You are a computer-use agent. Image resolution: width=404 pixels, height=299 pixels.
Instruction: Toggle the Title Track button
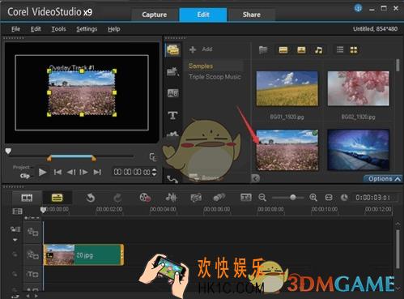click(33, 275)
